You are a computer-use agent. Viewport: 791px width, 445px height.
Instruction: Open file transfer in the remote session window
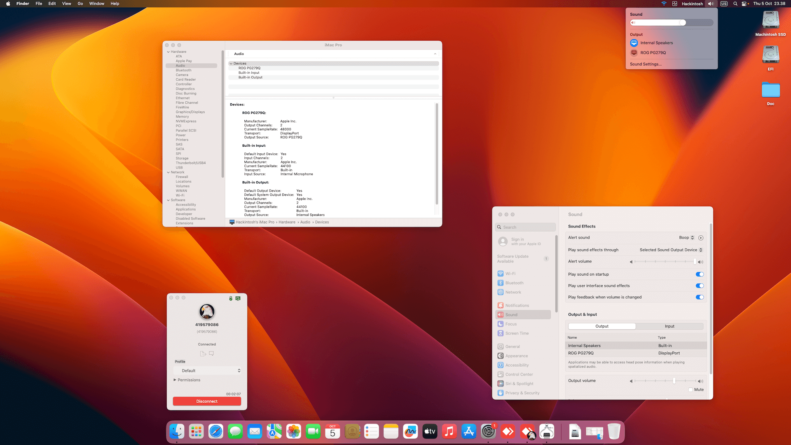(203, 354)
